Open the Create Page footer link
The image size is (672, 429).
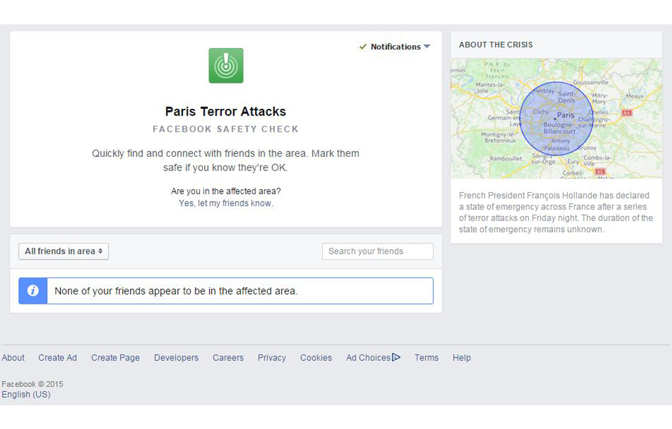point(115,357)
